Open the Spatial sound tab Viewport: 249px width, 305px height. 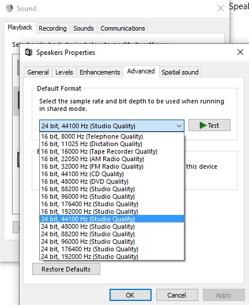point(180,72)
